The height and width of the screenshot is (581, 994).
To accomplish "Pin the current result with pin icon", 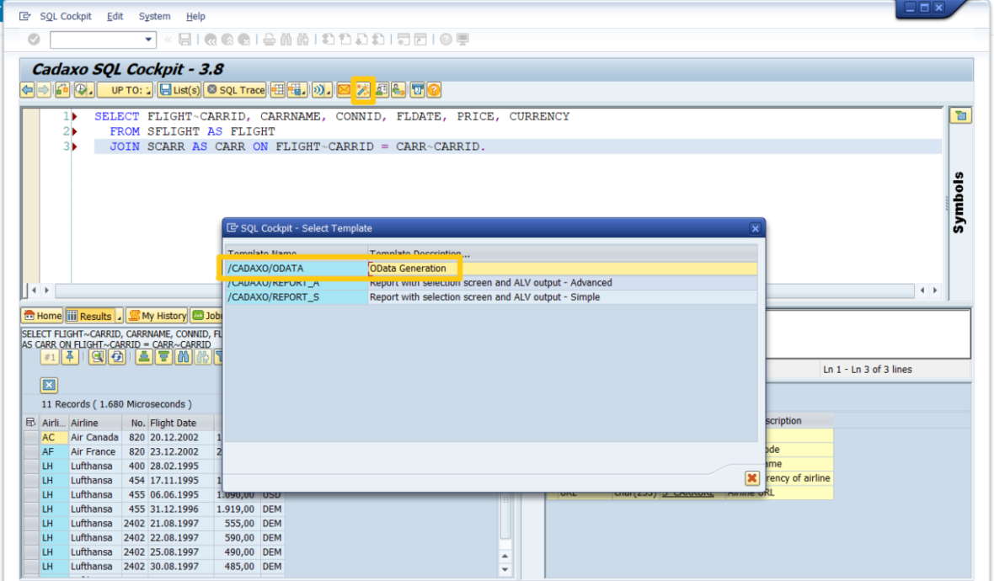I will click(70, 356).
